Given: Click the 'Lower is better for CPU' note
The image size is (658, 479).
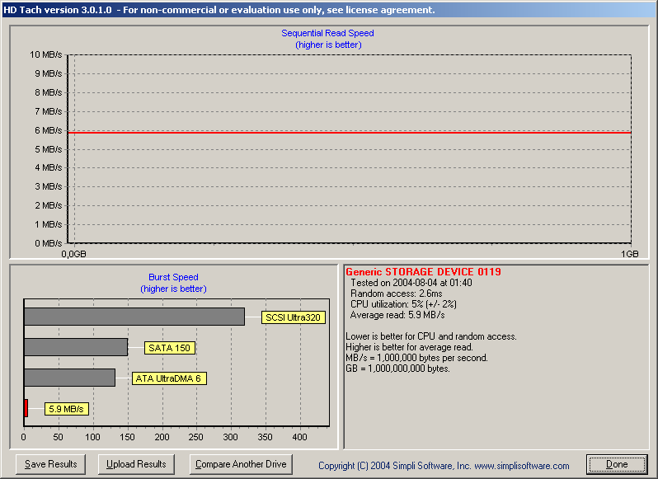Looking at the screenshot, I should coord(431,336).
